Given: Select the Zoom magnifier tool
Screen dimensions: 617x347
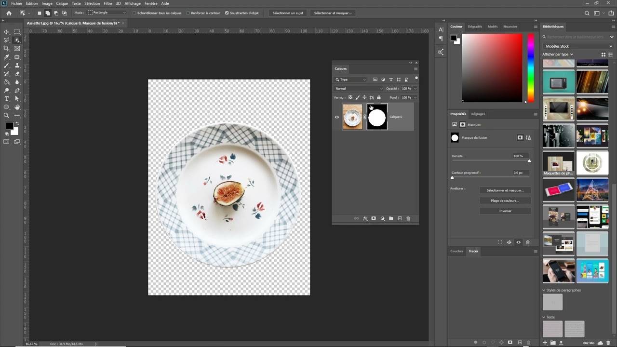Looking at the screenshot, I should tap(7, 116).
